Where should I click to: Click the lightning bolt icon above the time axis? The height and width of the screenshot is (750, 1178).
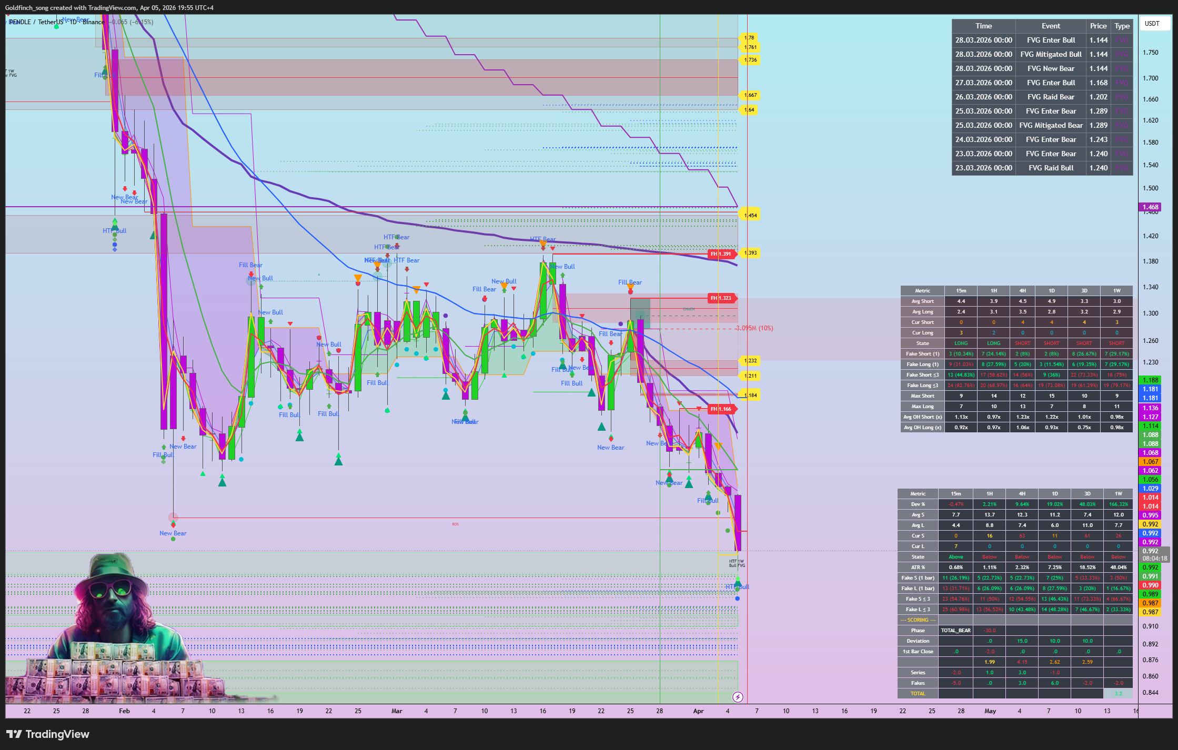pyautogui.click(x=738, y=697)
